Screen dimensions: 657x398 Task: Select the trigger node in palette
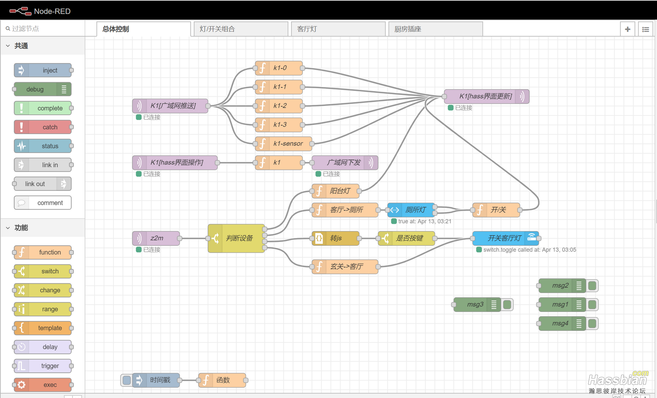(x=43, y=366)
